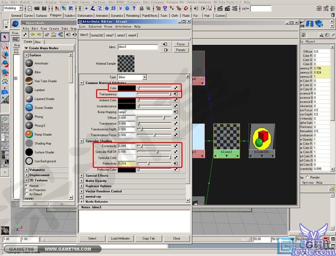
Task: Enable the Normal 2D texture option
Action: tap(27, 186)
